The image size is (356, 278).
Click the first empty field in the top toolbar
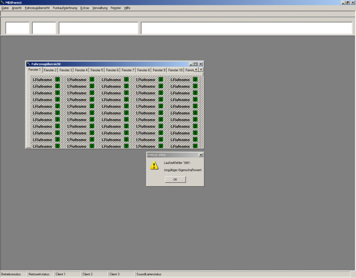[17, 28]
